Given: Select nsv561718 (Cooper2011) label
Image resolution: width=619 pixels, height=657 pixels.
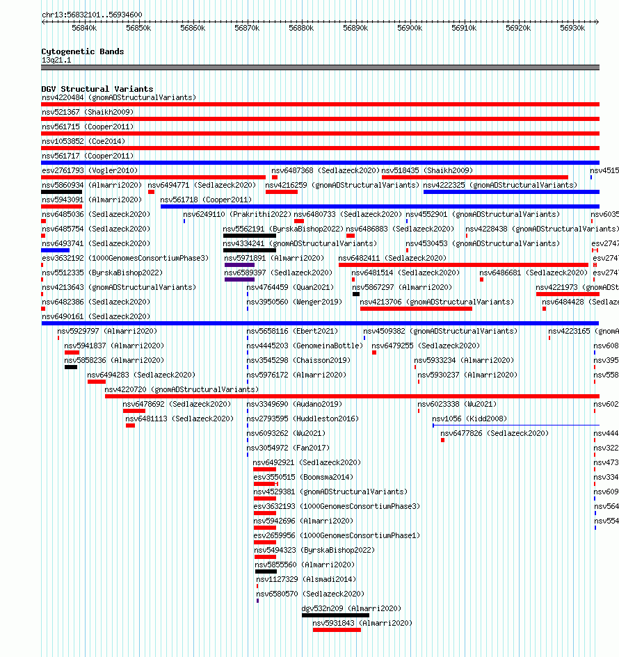Looking at the screenshot, I should click(206, 200).
